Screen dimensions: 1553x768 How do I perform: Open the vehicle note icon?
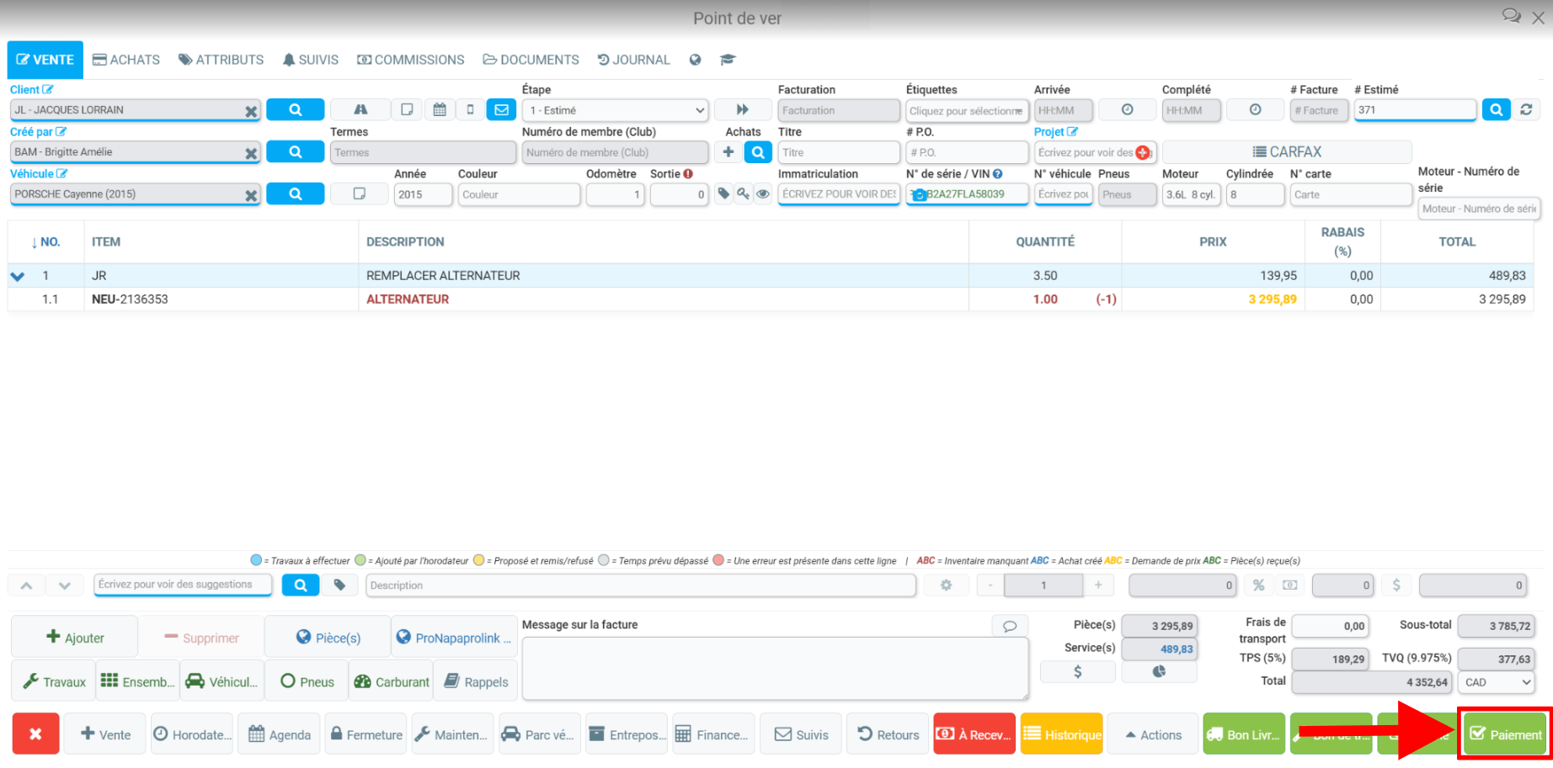pyautogui.click(x=360, y=193)
